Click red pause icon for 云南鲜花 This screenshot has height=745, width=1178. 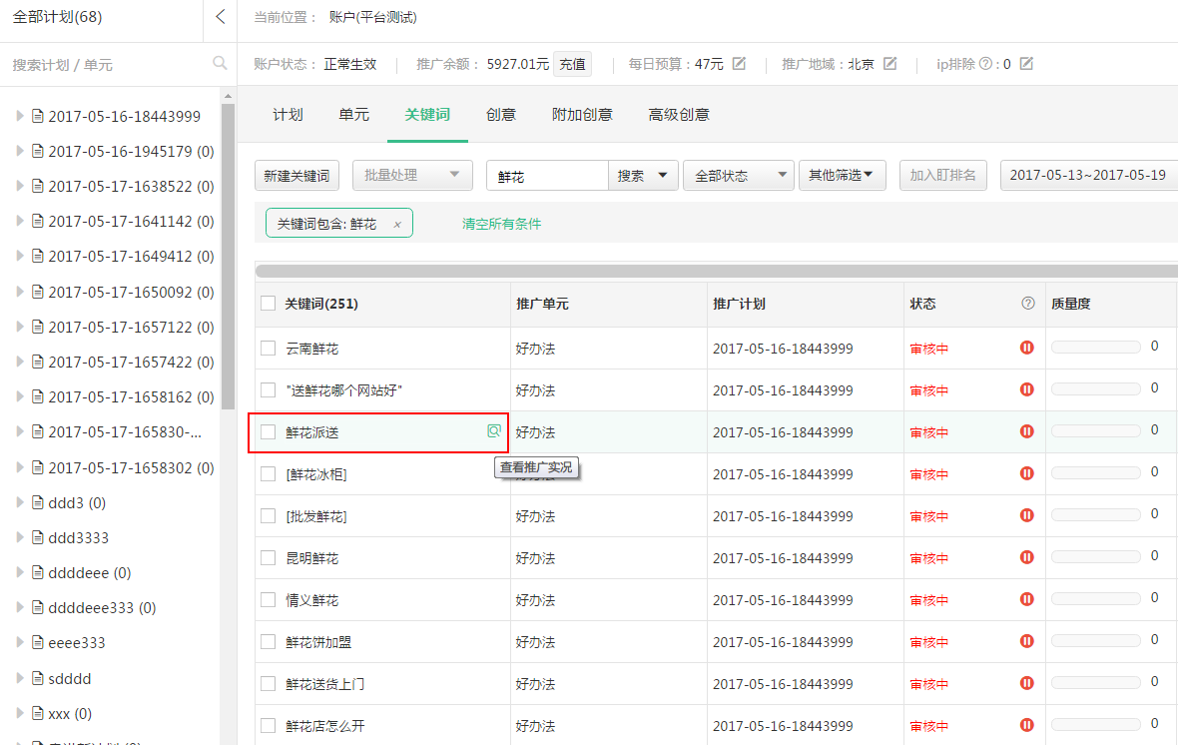[1026, 348]
